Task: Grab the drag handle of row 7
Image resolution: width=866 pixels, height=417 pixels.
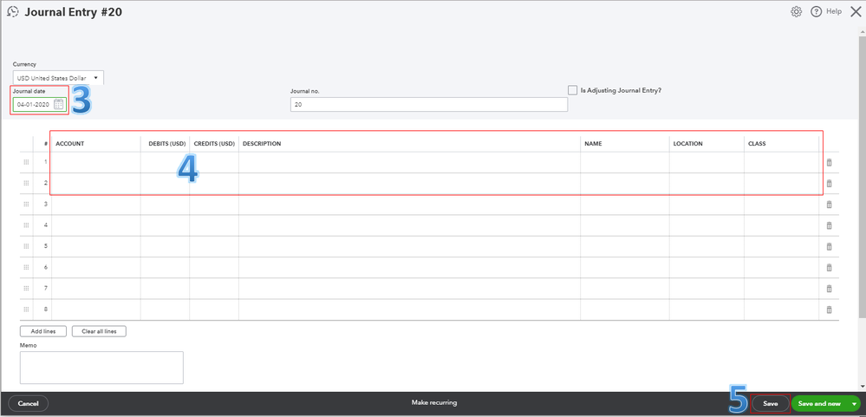Action: 26,289
